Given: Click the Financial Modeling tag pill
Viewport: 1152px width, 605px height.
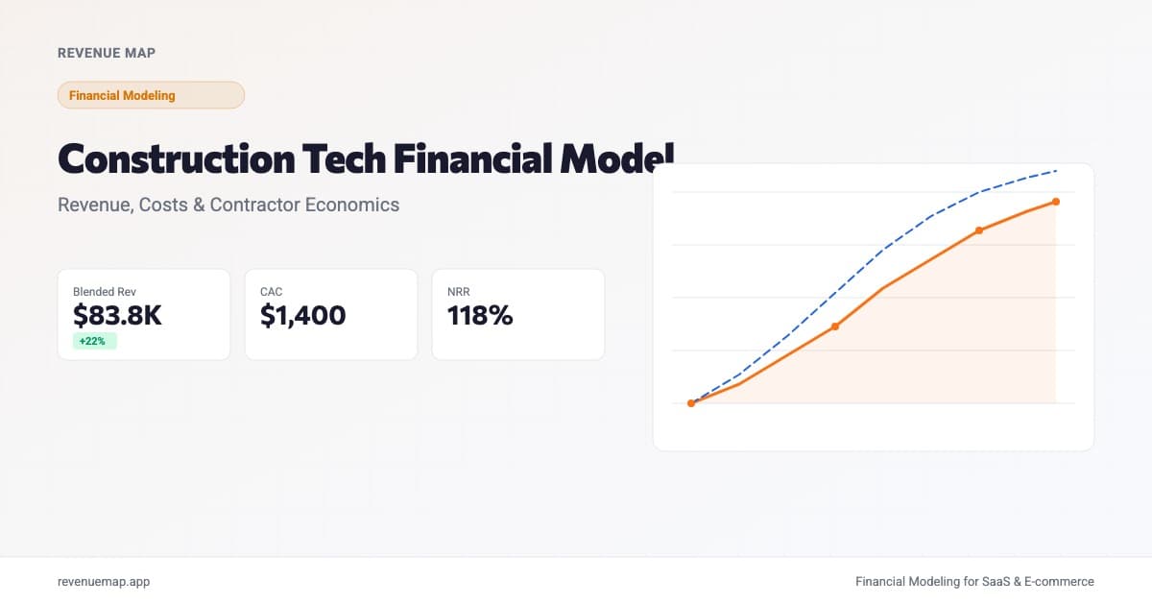Looking at the screenshot, I should tap(151, 95).
